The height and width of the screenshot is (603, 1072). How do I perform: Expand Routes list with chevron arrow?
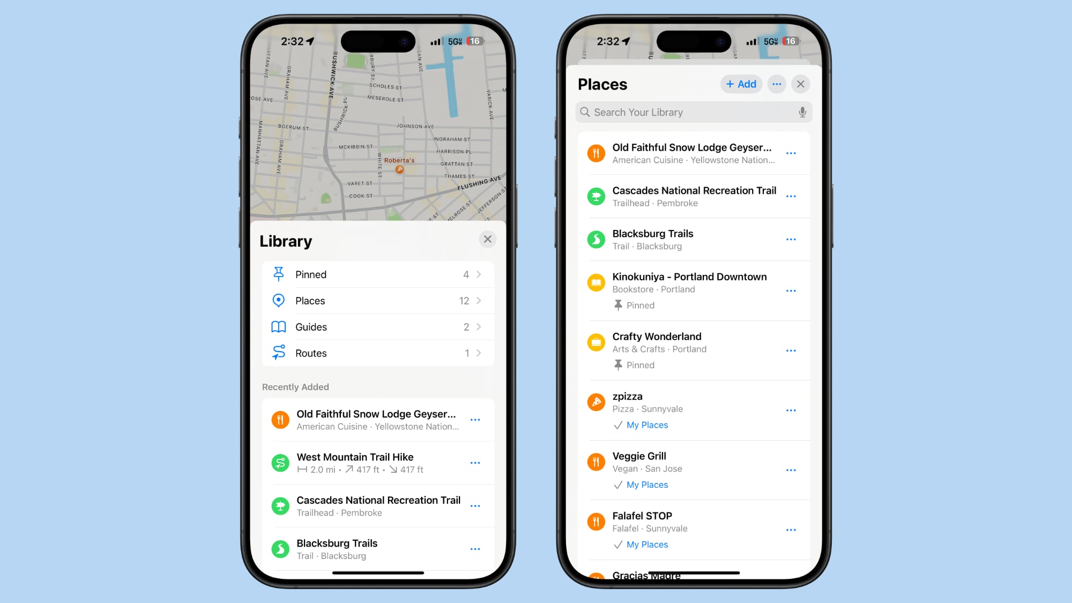click(479, 352)
